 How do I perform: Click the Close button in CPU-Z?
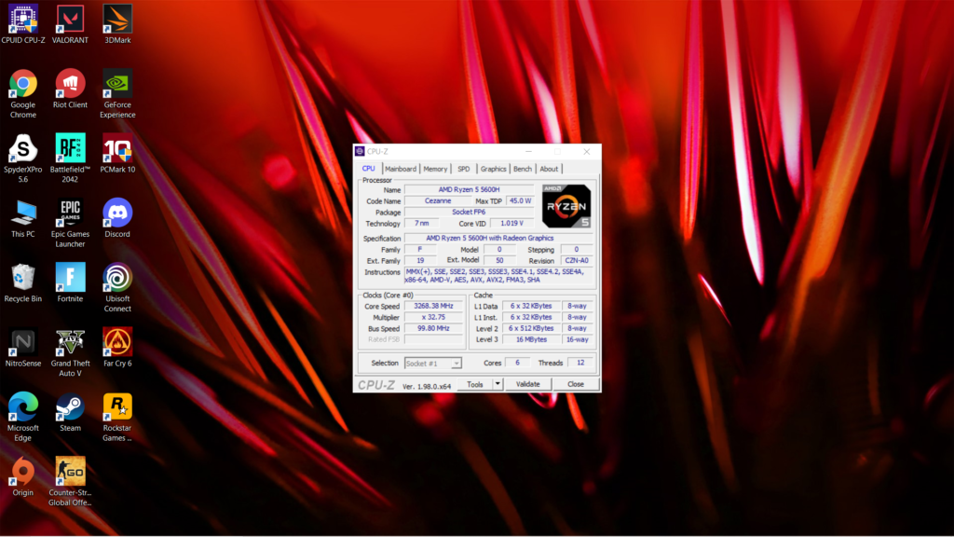click(576, 384)
